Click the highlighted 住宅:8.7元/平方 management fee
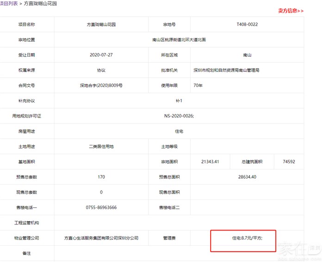The image size is (324, 262). pos(247,238)
